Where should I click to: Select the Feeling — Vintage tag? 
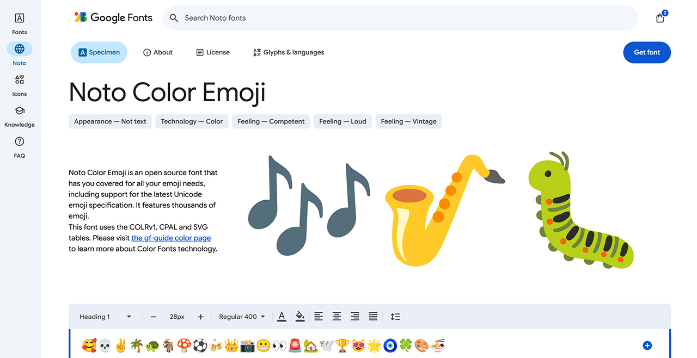[408, 121]
